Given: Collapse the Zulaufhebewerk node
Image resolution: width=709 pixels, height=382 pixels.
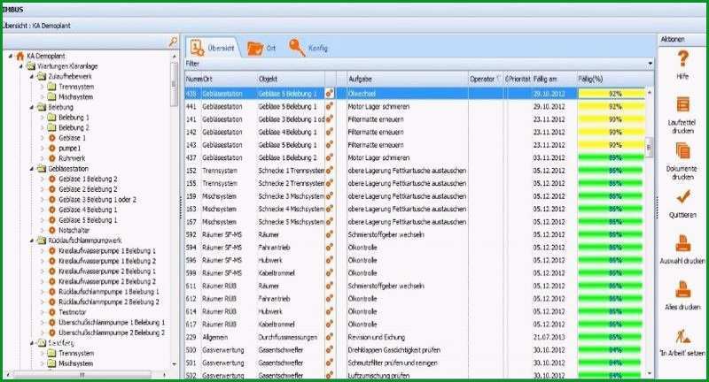Looking at the screenshot, I should coord(32,77).
